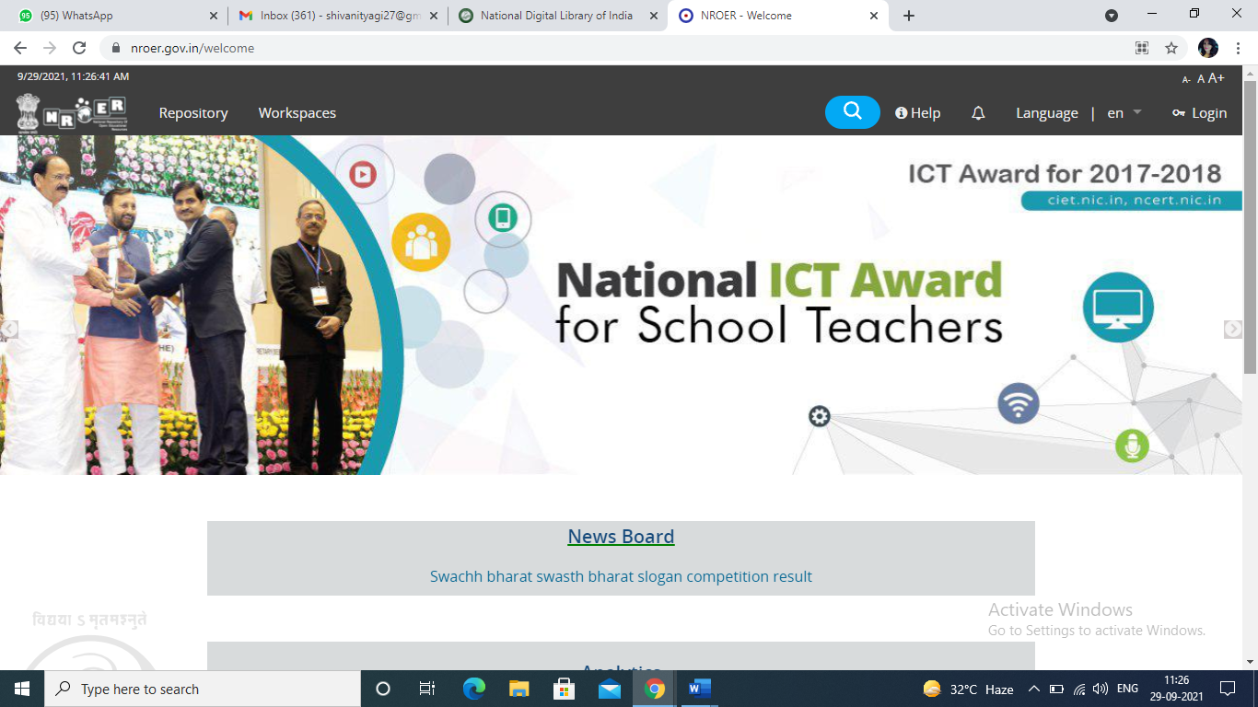Click the blue search magnifier button
The image size is (1258, 707).
pyautogui.click(x=852, y=112)
